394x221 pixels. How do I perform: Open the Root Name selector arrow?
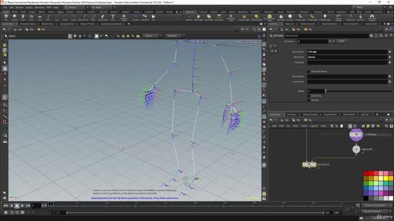click(390, 52)
